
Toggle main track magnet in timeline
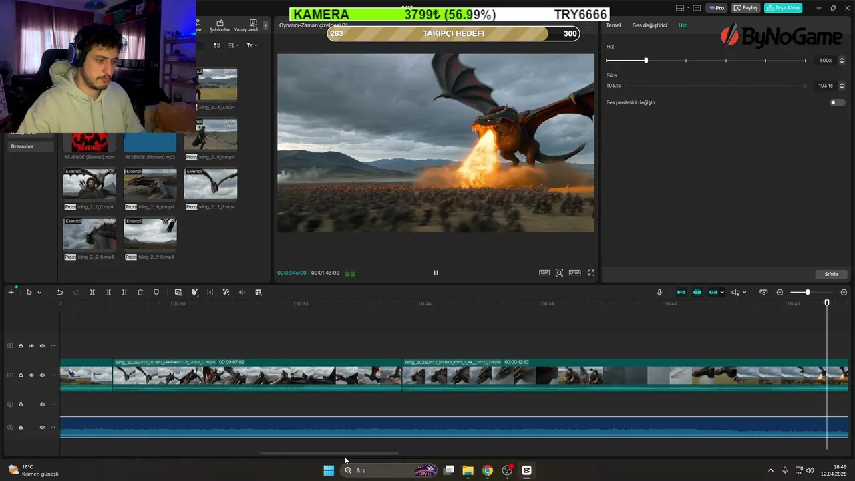point(681,292)
